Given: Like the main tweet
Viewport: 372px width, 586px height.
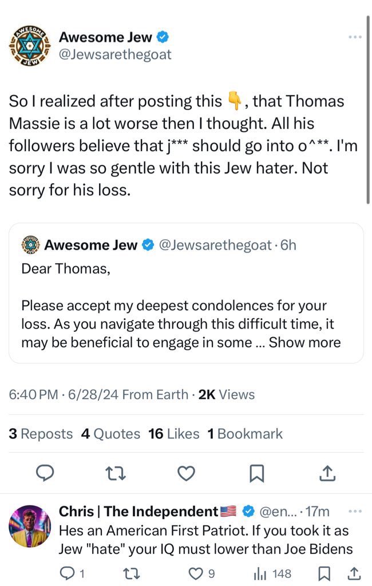Looking at the screenshot, I should pos(186,473).
